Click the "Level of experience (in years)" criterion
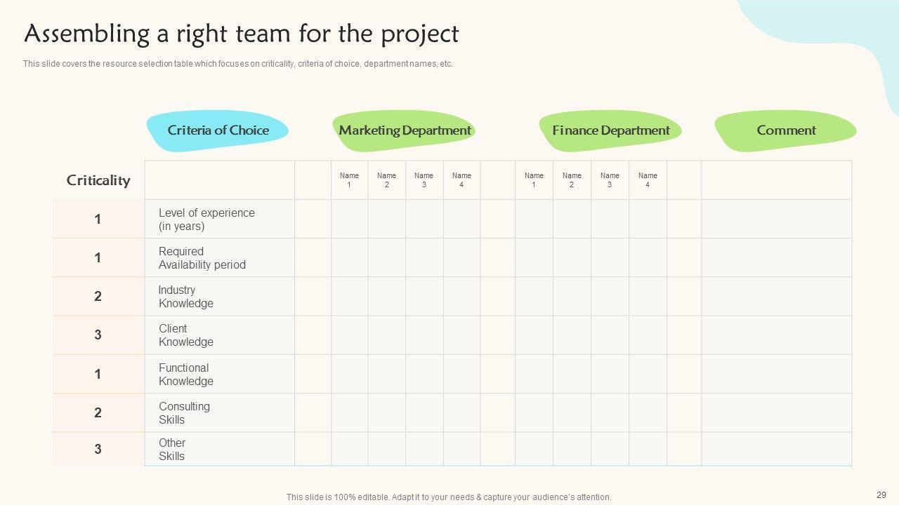Viewport: 899px width, 505px height. point(206,220)
